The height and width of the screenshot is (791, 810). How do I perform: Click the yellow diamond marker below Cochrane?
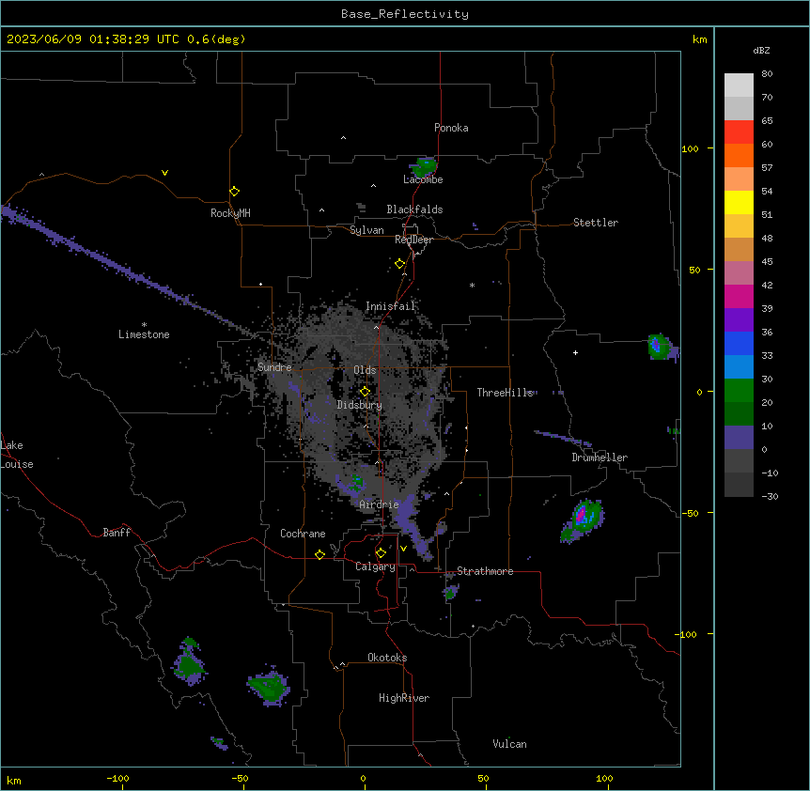[319, 554]
